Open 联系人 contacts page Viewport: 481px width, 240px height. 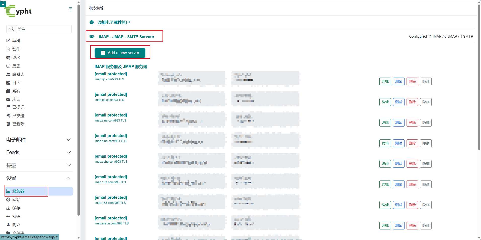point(18,75)
